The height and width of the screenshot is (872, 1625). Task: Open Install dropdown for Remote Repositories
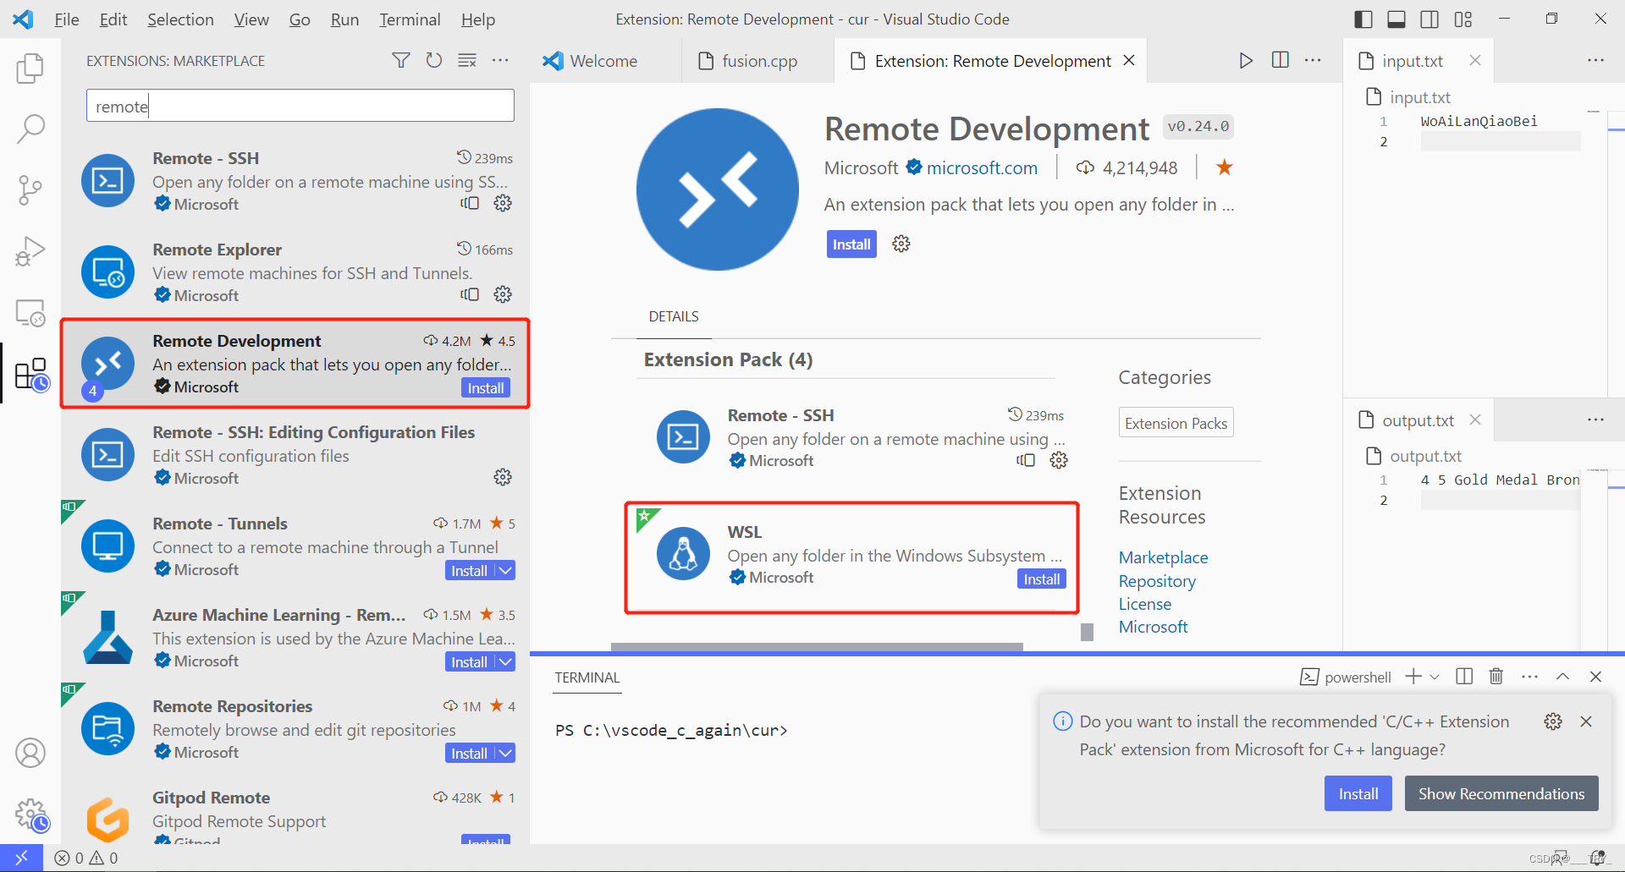505,754
